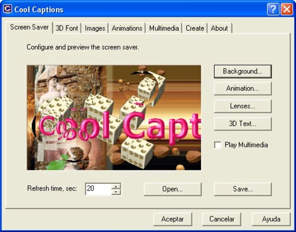This screenshot has width=296, height=232.
Task: Click the Cancelar button
Action: click(222, 219)
